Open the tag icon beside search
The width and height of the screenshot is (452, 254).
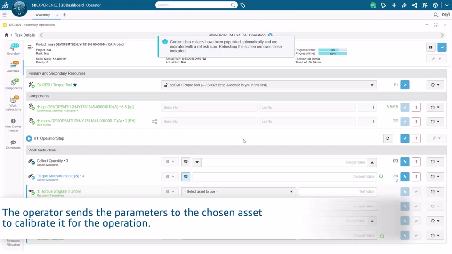[x=243, y=5]
